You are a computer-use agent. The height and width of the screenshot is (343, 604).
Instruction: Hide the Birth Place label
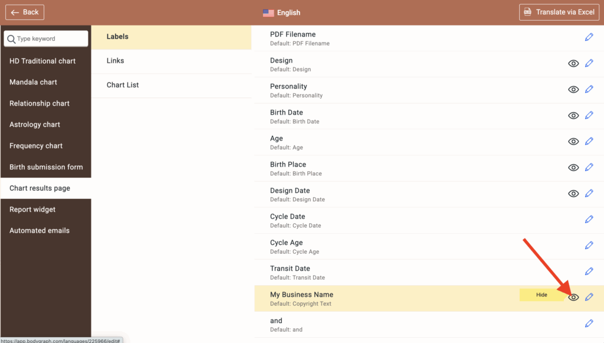573,168
